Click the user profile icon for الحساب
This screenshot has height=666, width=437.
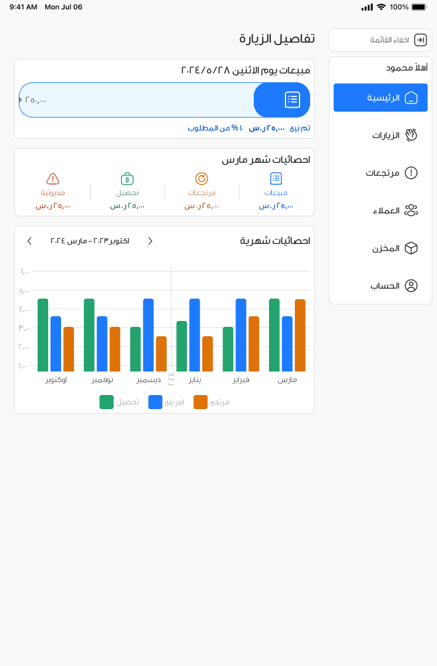pyautogui.click(x=411, y=286)
